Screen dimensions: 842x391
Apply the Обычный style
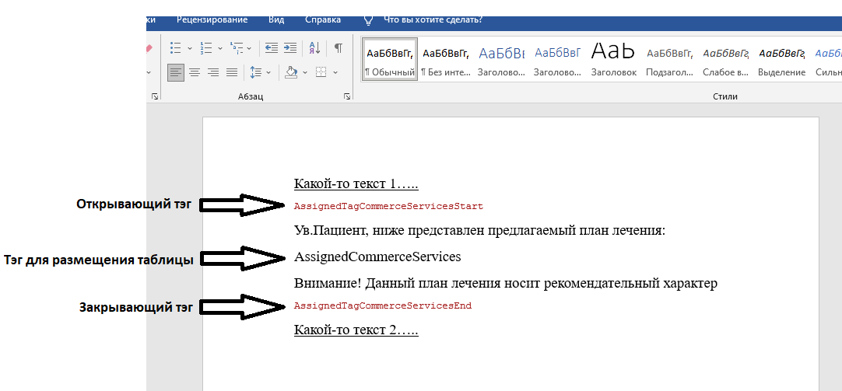pyautogui.click(x=390, y=60)
